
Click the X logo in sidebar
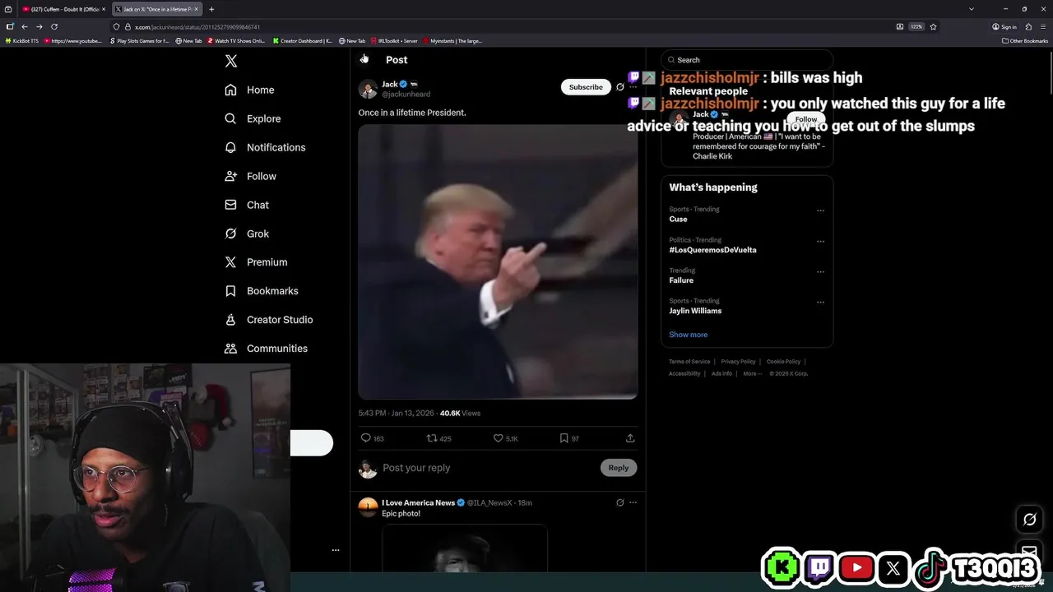(231, 61)
